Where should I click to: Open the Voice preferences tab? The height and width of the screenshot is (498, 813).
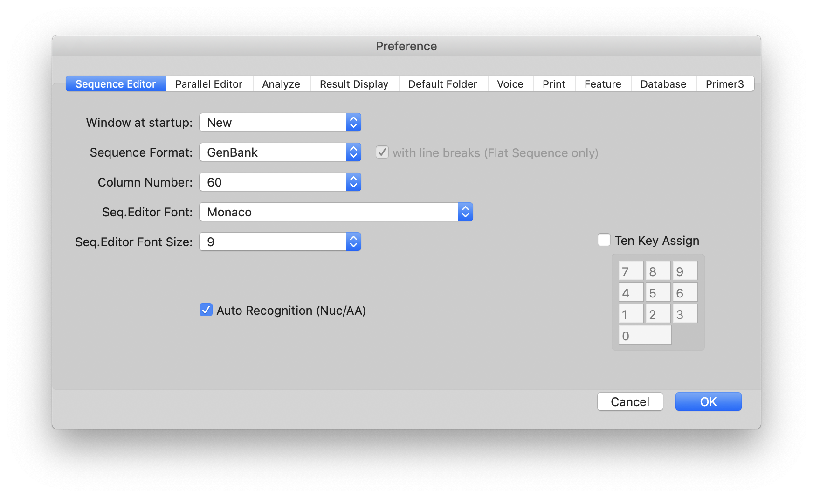point(510,84)
